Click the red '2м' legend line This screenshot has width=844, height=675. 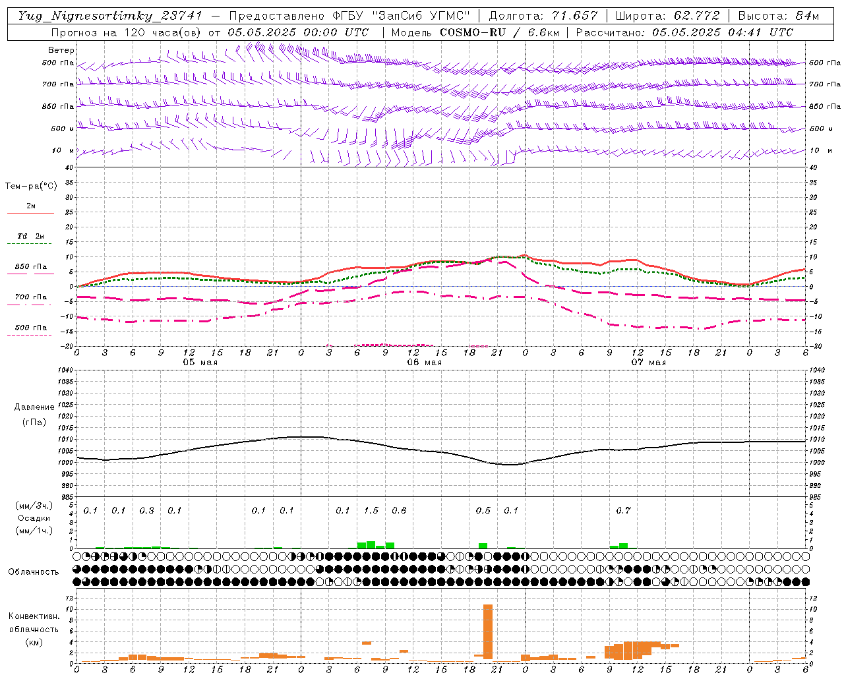click(30, 213)
